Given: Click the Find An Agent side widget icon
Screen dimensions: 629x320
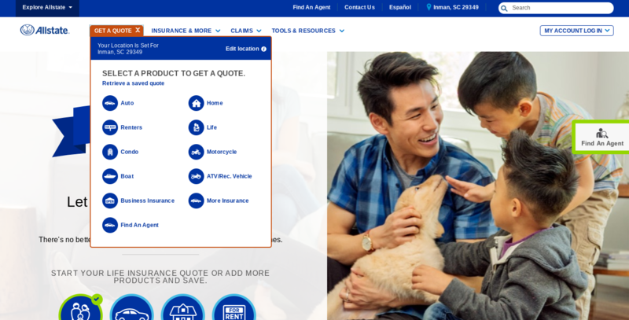Looking at the screenshot, I should point(601,133).
